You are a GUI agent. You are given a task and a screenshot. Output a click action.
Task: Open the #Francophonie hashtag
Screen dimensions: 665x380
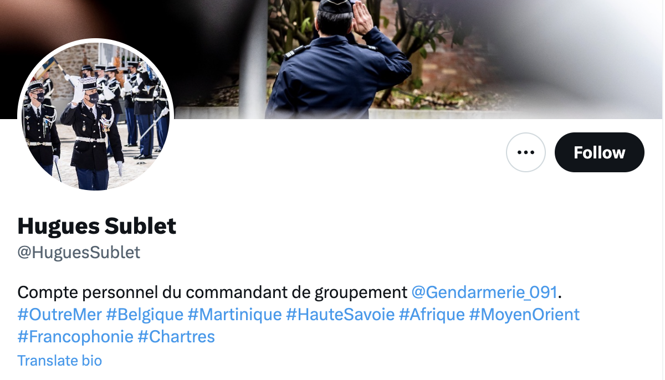(x=75, y=336)
